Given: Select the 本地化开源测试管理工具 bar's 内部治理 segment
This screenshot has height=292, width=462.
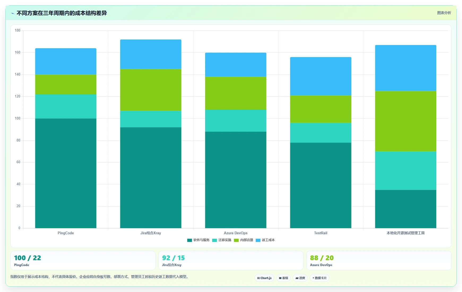Looking at the screenshot, I should [x=405, y=121].
